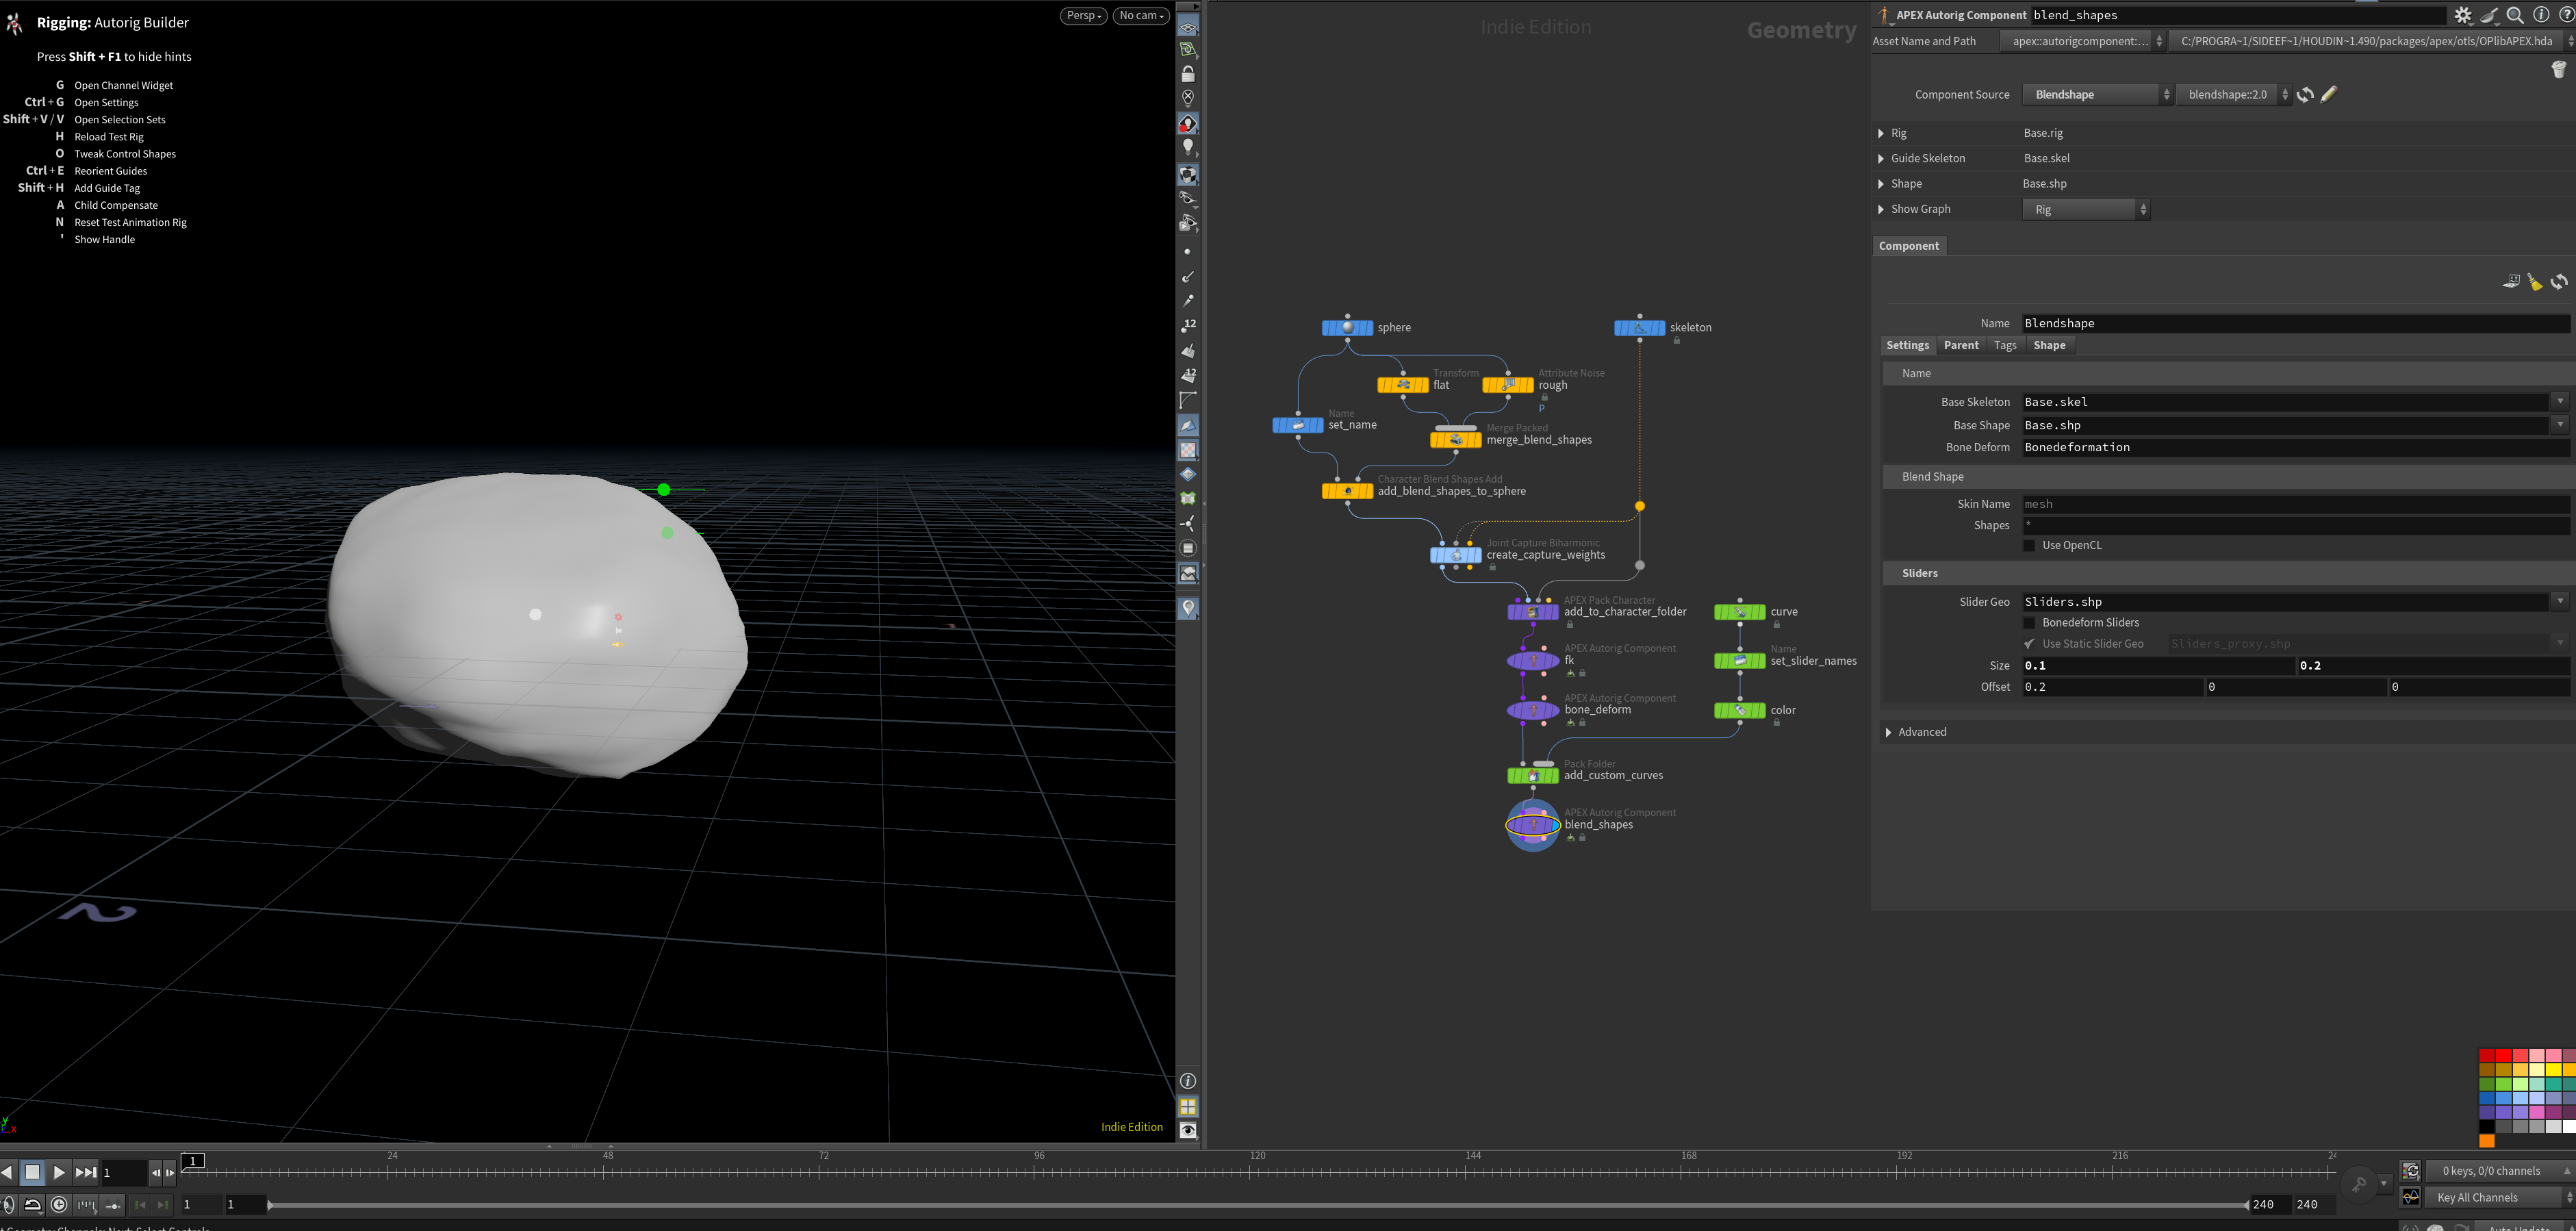2576x1231 pixels.
Task: Click the question mark help icon
Action: pyautogui.click(x=2567, y=15)
